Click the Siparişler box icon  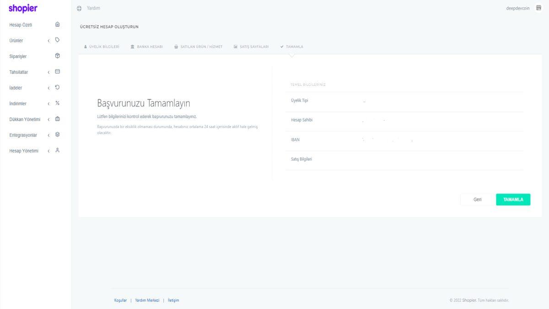[57, 56]
